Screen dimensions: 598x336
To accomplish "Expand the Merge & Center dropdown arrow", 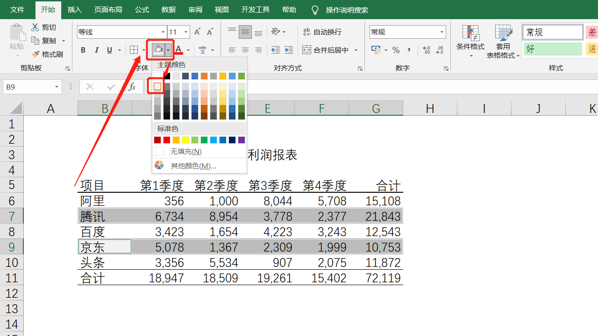I will point(356,50).
